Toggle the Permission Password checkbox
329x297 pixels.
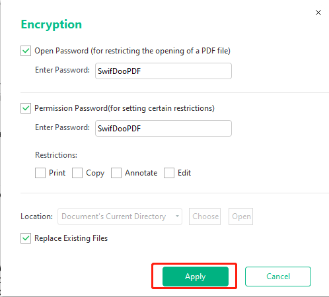pyautogui.click(x=26, y=108)
